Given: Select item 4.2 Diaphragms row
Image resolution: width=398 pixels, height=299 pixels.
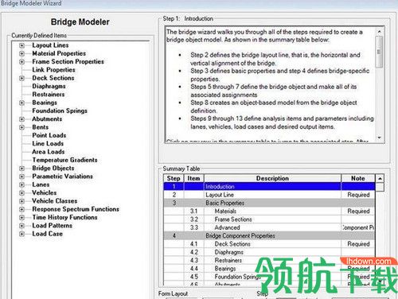Looking at the screenshot, I should tap(269, 252).
